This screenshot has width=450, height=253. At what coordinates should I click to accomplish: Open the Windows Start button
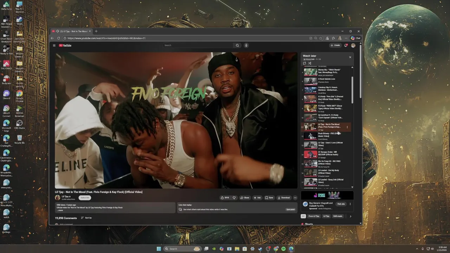tap(159, 249)
